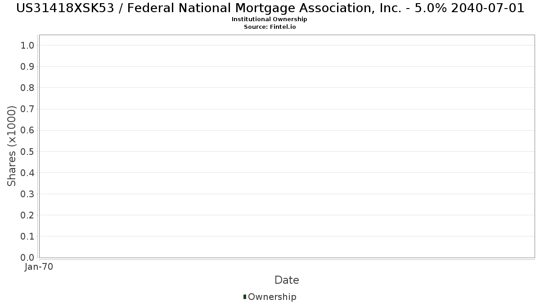Image resolution: width=540 pixels, height=304 pixels.
Task: Click the 0.3 y-axis tick label
Action: (27, 194)
